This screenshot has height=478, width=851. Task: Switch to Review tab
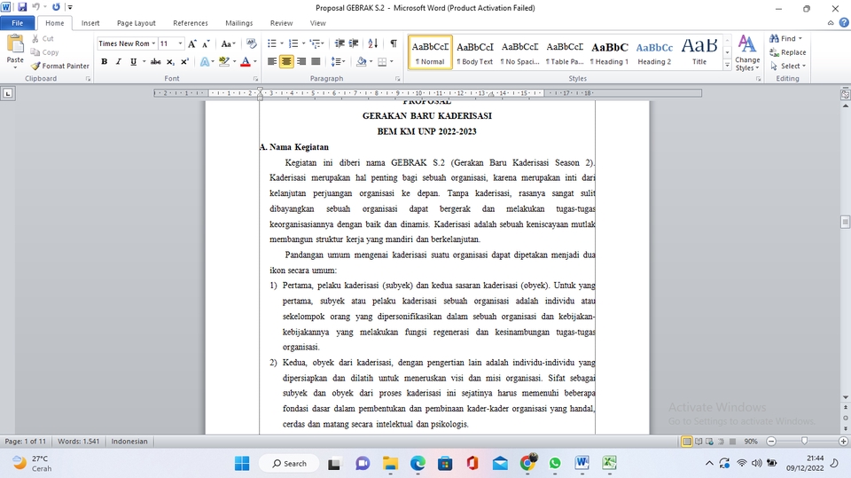[281, 23]
